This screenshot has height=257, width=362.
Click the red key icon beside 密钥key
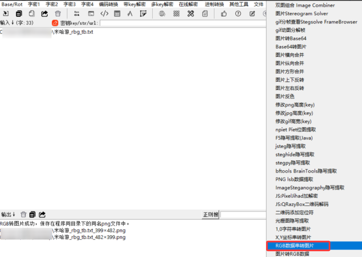click(55, 23)
